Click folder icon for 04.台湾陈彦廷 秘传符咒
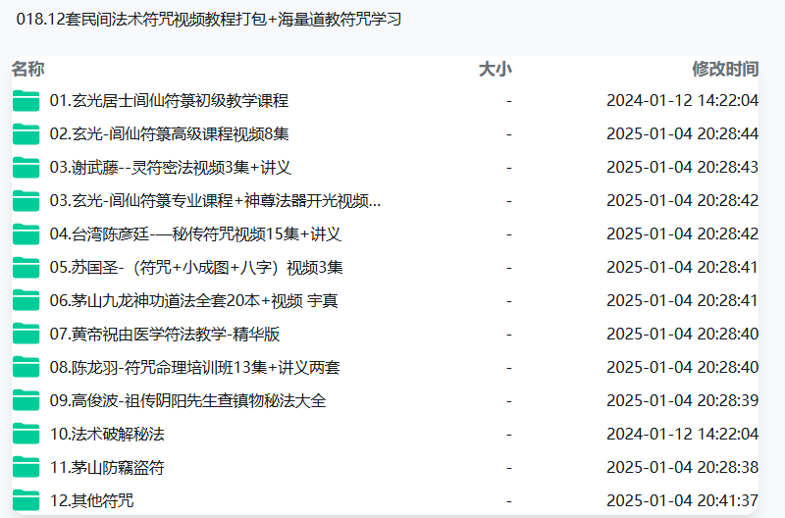This screenshot has height=518, width=785. (26, 234)
